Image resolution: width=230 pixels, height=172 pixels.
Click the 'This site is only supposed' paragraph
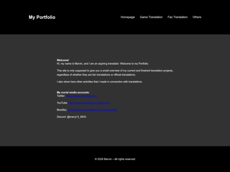pos(115,73)
